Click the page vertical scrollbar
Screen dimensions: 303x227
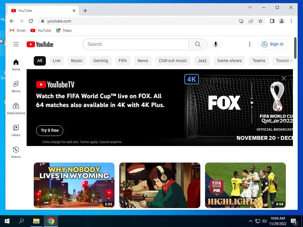pyautogui.click(x=295, y=48)
